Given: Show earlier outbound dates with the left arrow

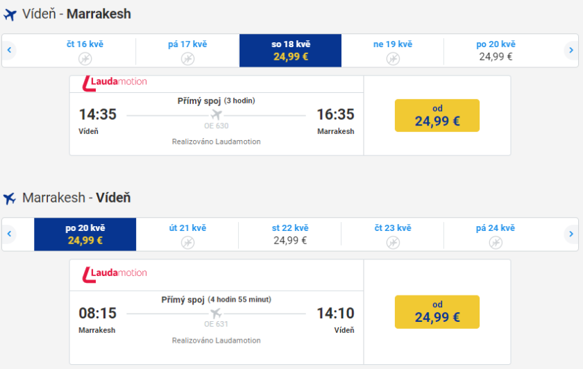Looking at the screenshot, I should coord(9,50).
